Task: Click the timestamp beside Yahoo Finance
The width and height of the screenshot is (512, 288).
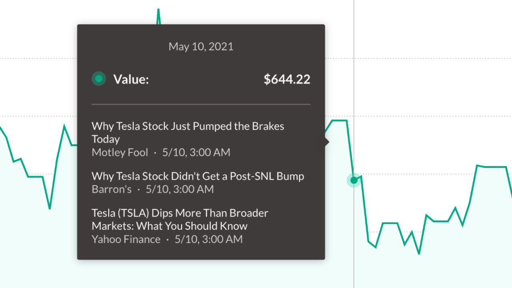Action: coord(208,239)
